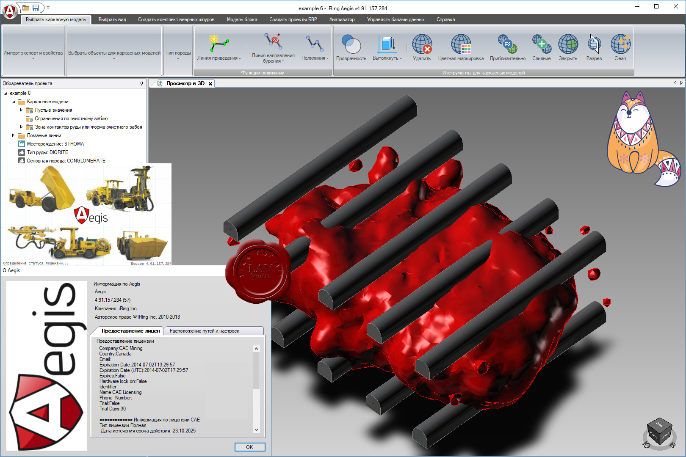Click the Trial Days:30 line

click(113, 409)
